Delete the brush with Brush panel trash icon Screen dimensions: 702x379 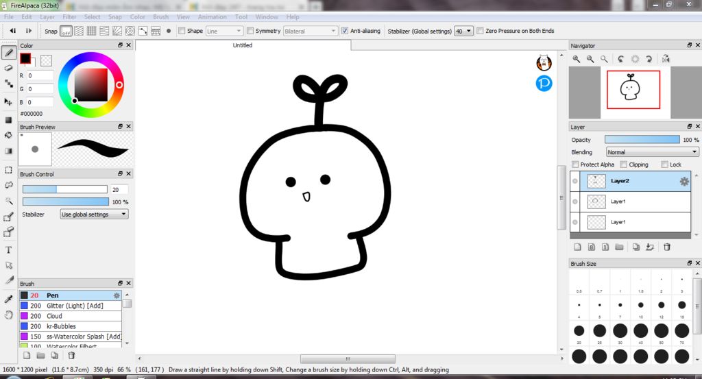[71, 356]
